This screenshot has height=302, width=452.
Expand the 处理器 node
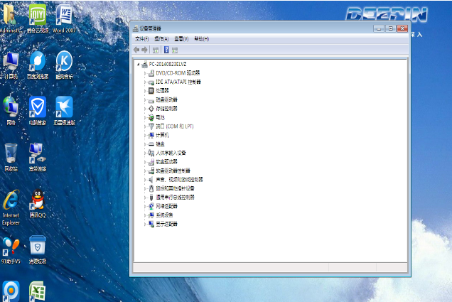[145, 91]
